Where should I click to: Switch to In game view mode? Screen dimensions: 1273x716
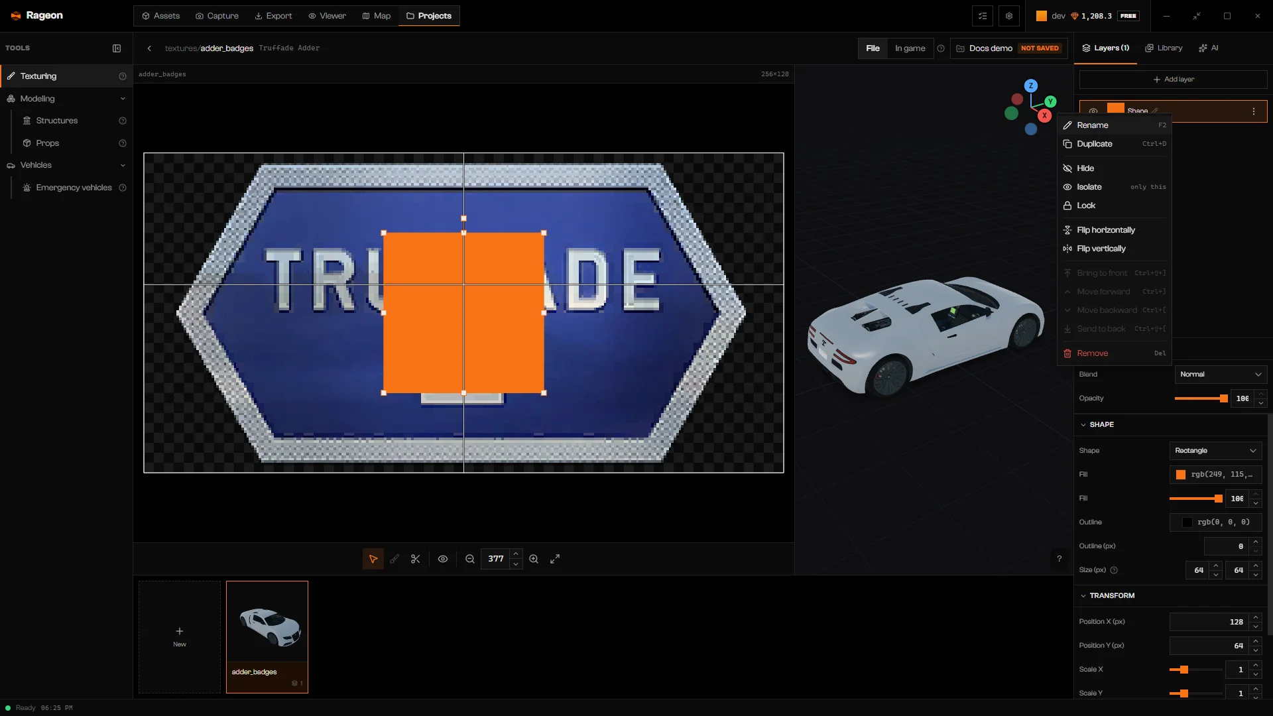click(910, 48)
